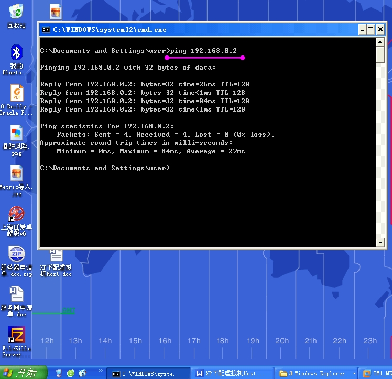Click the 'Approximate round trip times' line
Viewport: 392px width, 379px height.
(136, 143)
